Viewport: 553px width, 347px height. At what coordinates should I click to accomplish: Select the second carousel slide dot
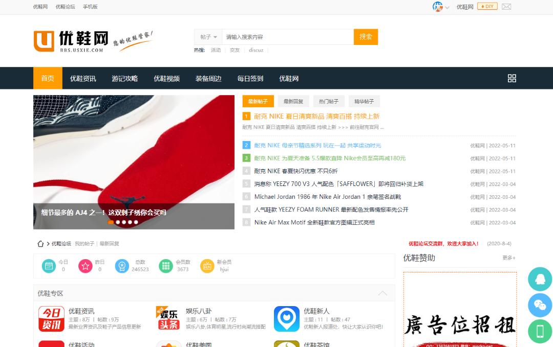point(117,222)
